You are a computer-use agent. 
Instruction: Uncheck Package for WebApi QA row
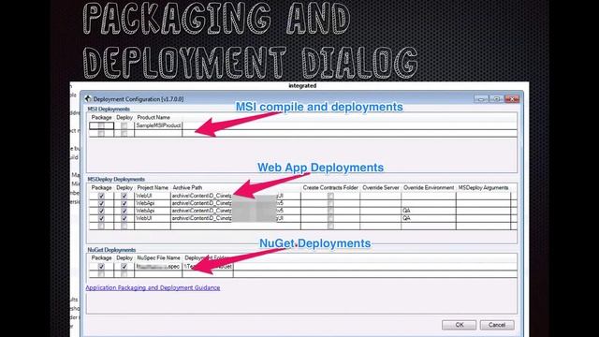[x=101, y=211]
